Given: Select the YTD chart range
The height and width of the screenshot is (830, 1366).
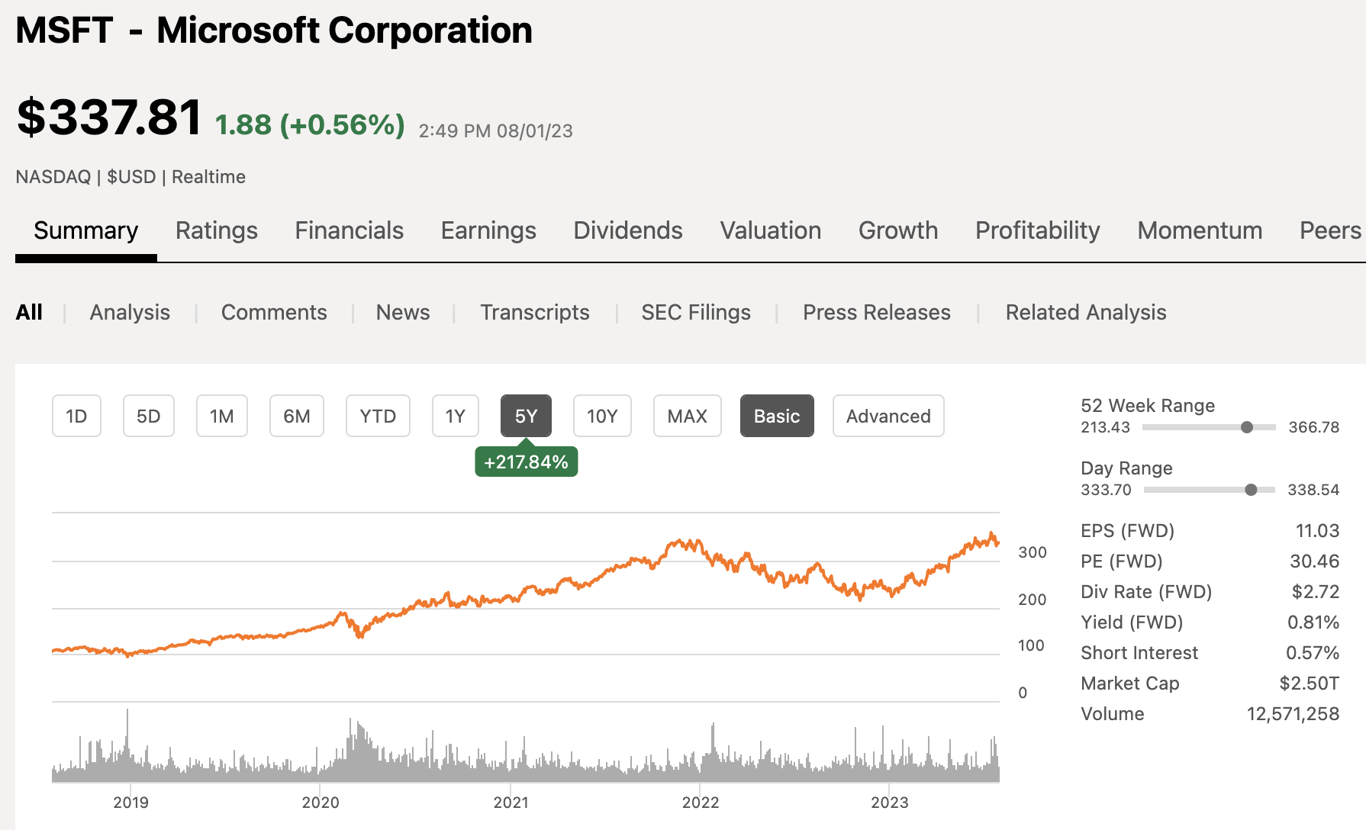Looking at the screenshot, I should coord(378,416).
